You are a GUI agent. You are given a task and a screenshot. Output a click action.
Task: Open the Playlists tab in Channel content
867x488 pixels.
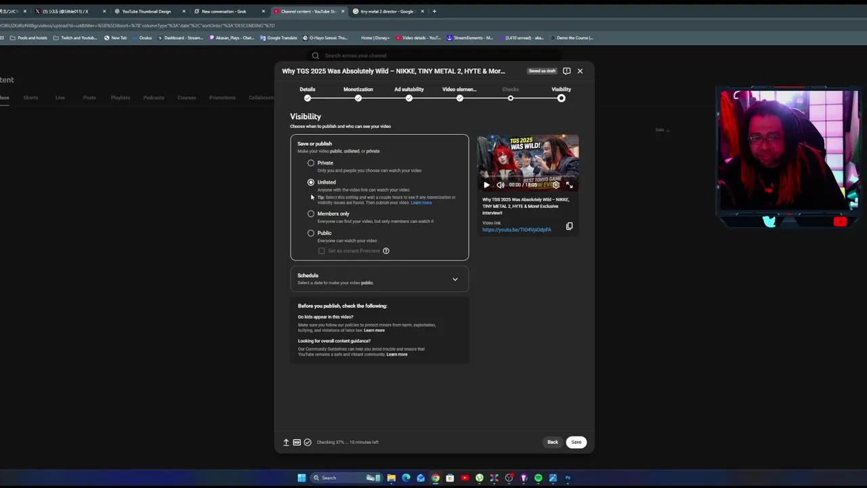point(120,98)
